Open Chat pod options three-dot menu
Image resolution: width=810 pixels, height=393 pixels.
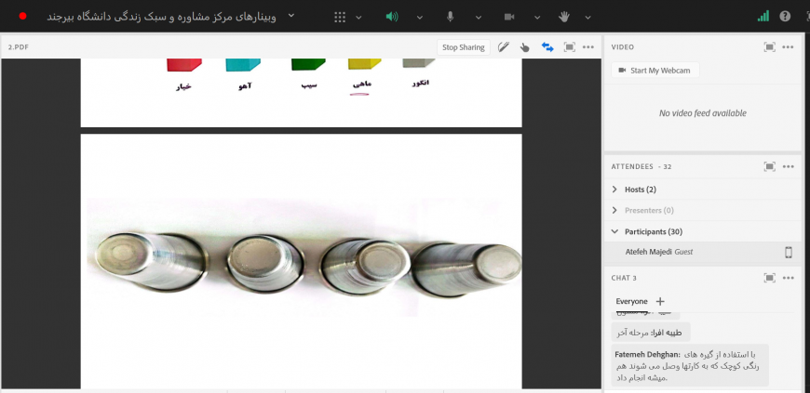788,278
